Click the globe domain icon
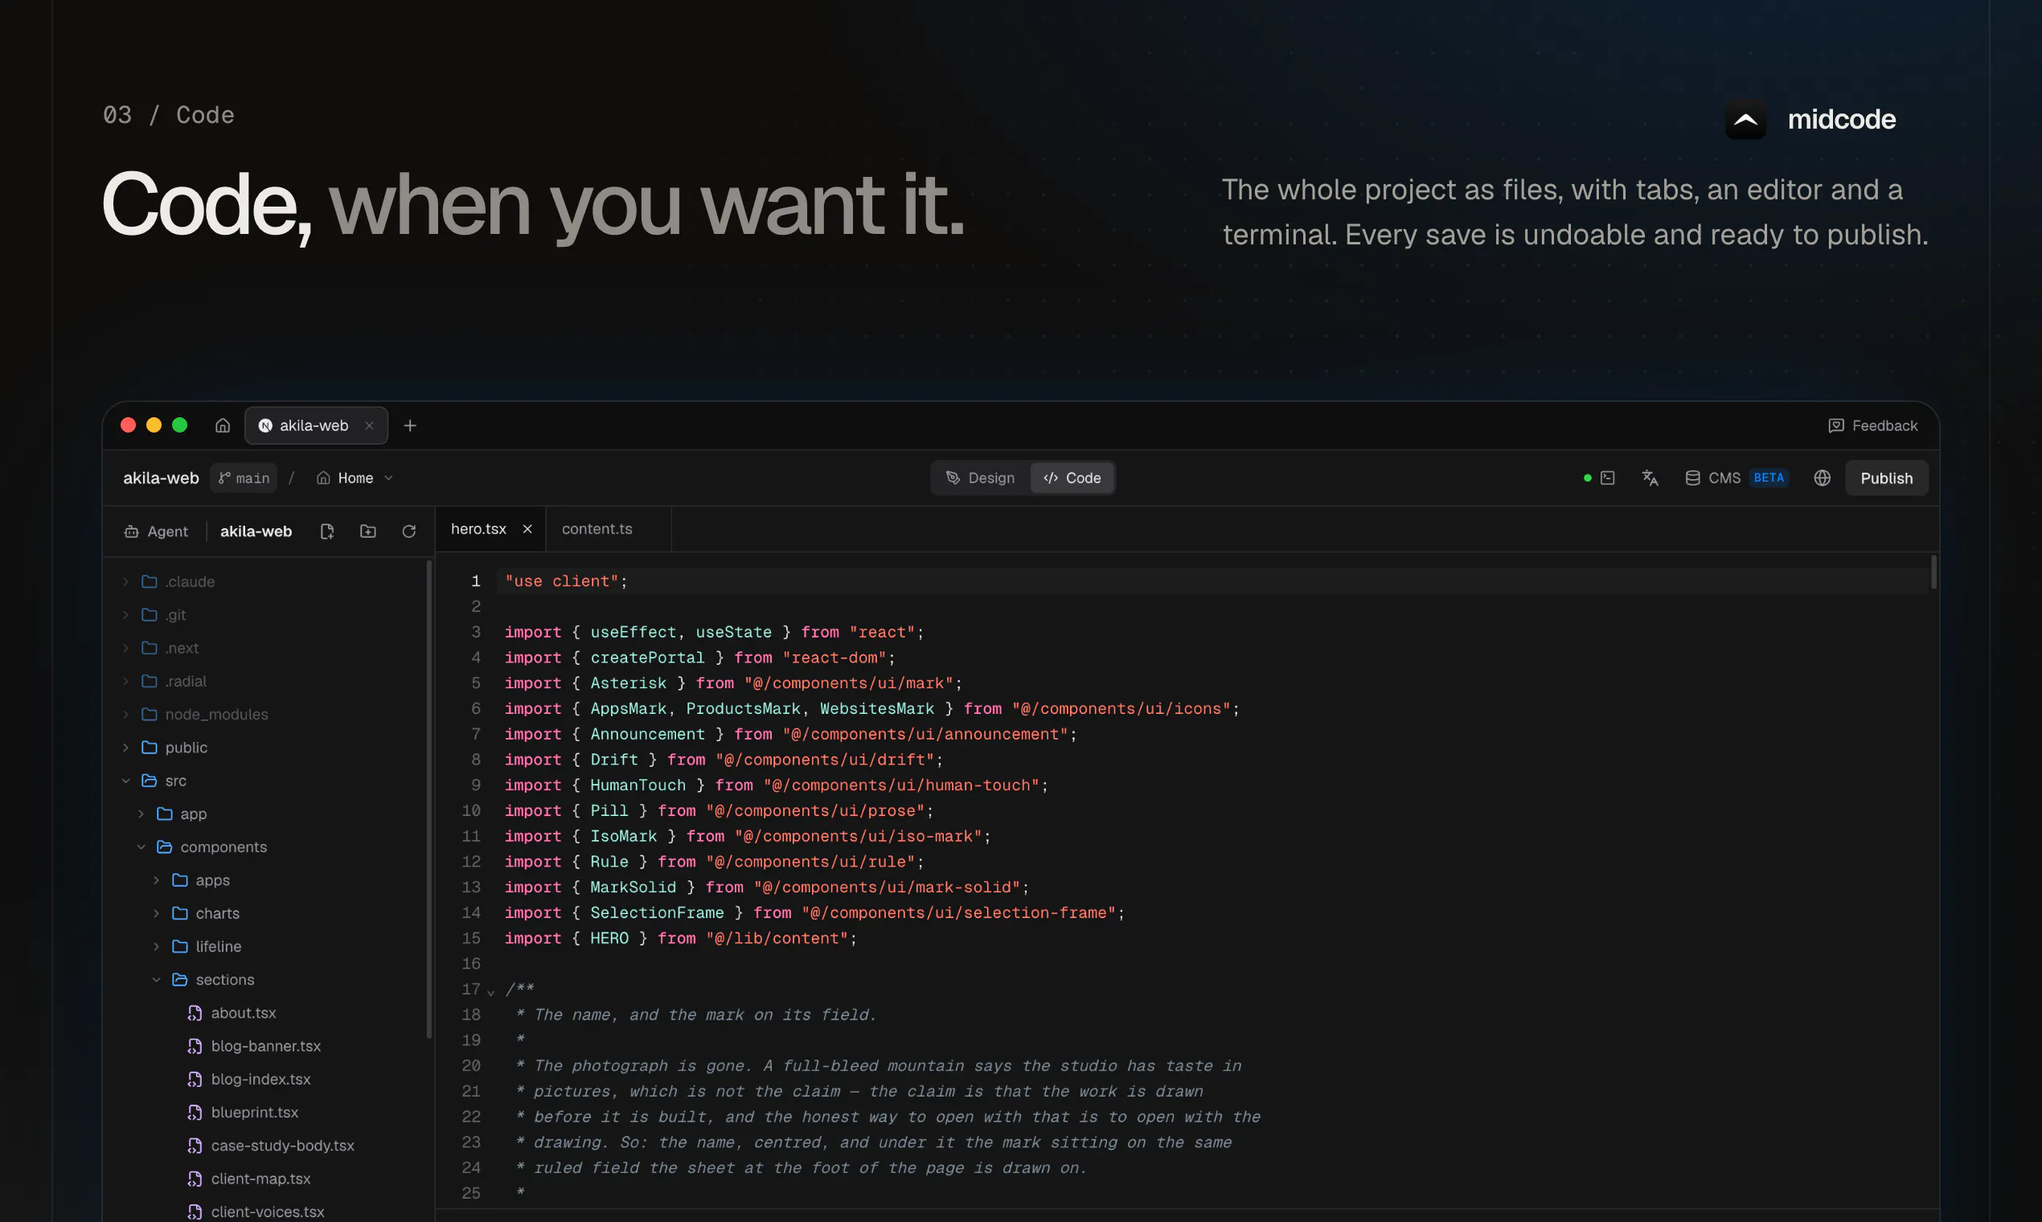This screenshot has width=2042, height=1222. (1823, 478)
